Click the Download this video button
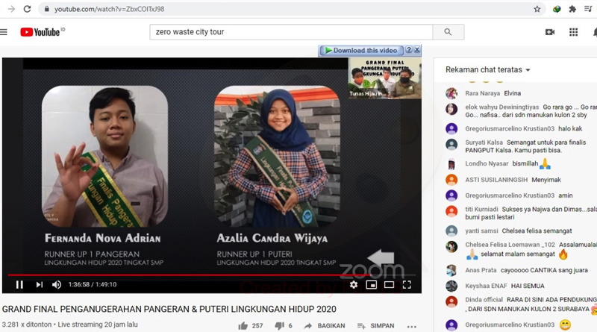 pyautogui.click(x=362, y=51)
